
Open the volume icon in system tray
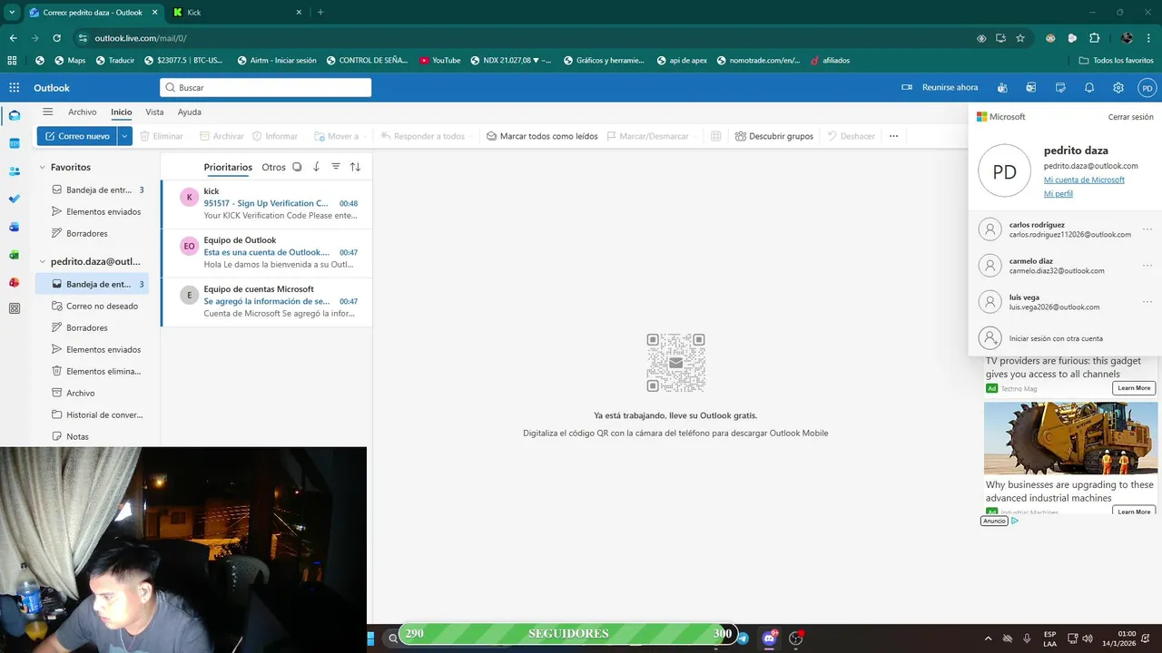coord(1088,638)
